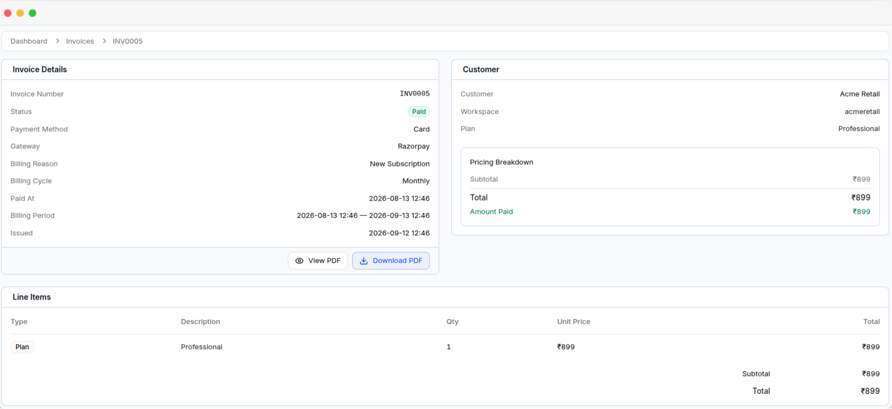
Task: Select the INV0005 breadcrumb item
Action: tap(128, 41)
